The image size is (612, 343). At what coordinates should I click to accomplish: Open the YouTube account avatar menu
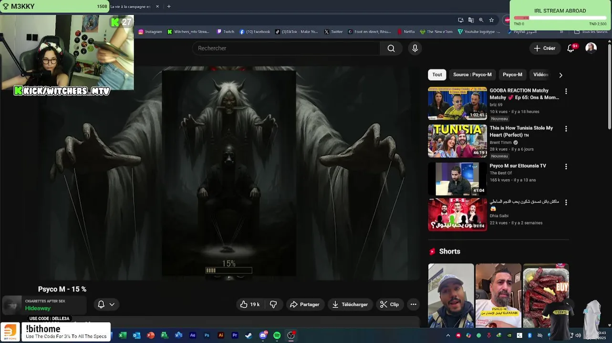tap(591, 48)
